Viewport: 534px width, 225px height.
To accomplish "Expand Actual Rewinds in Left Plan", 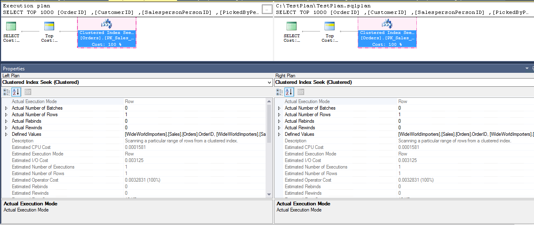I will pos(6,128).
